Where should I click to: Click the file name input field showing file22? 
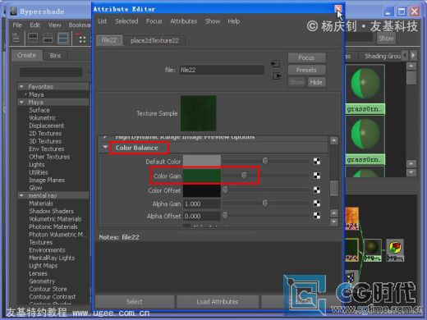[222, 70]
